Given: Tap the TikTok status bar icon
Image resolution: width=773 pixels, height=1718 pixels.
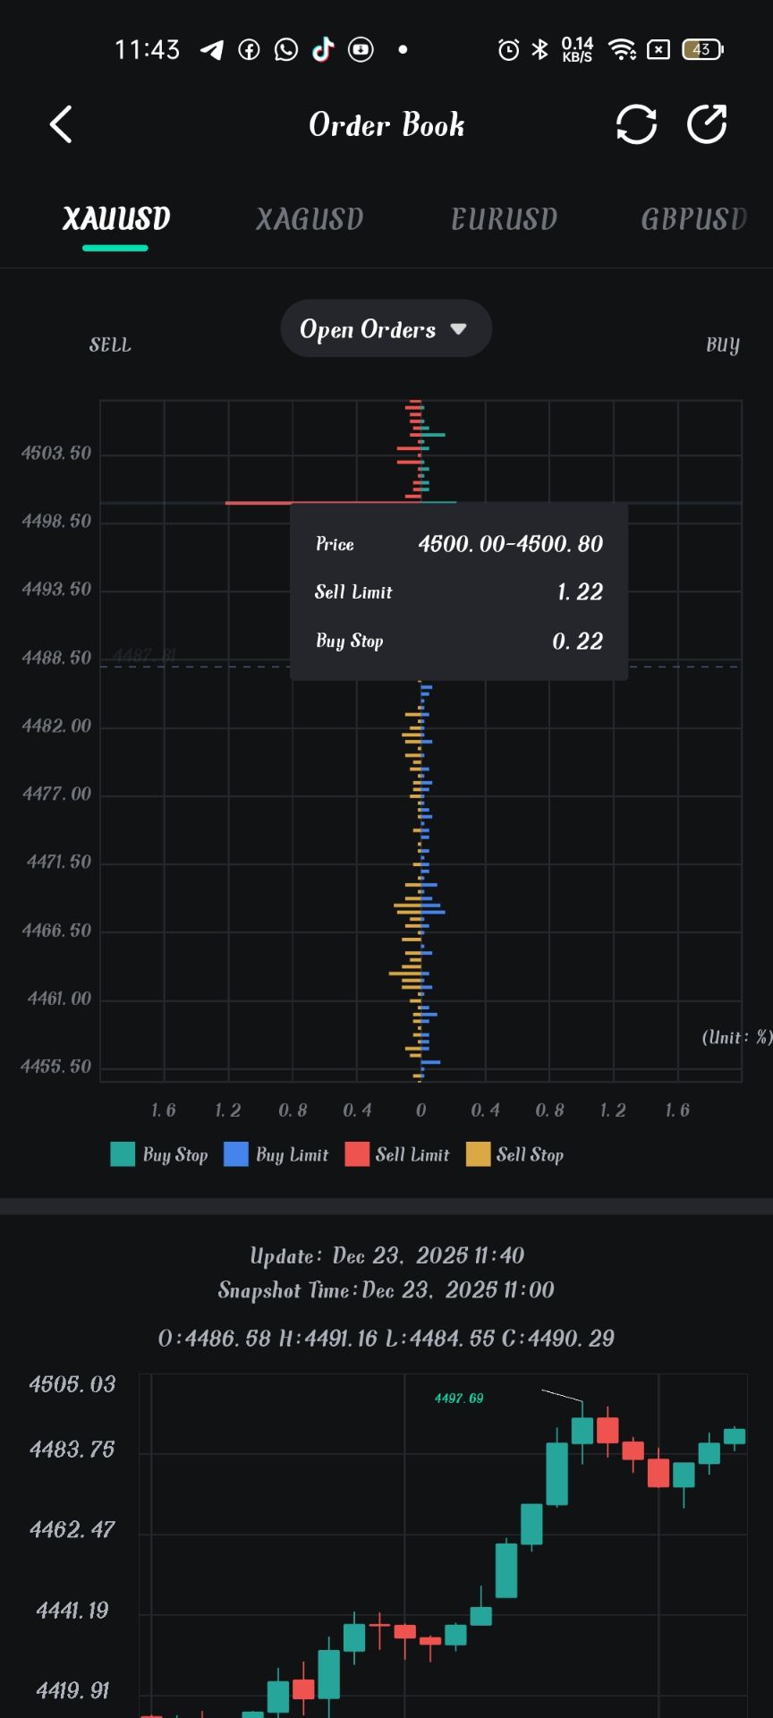Looking at the screenshot, I should tap(323, 49).
